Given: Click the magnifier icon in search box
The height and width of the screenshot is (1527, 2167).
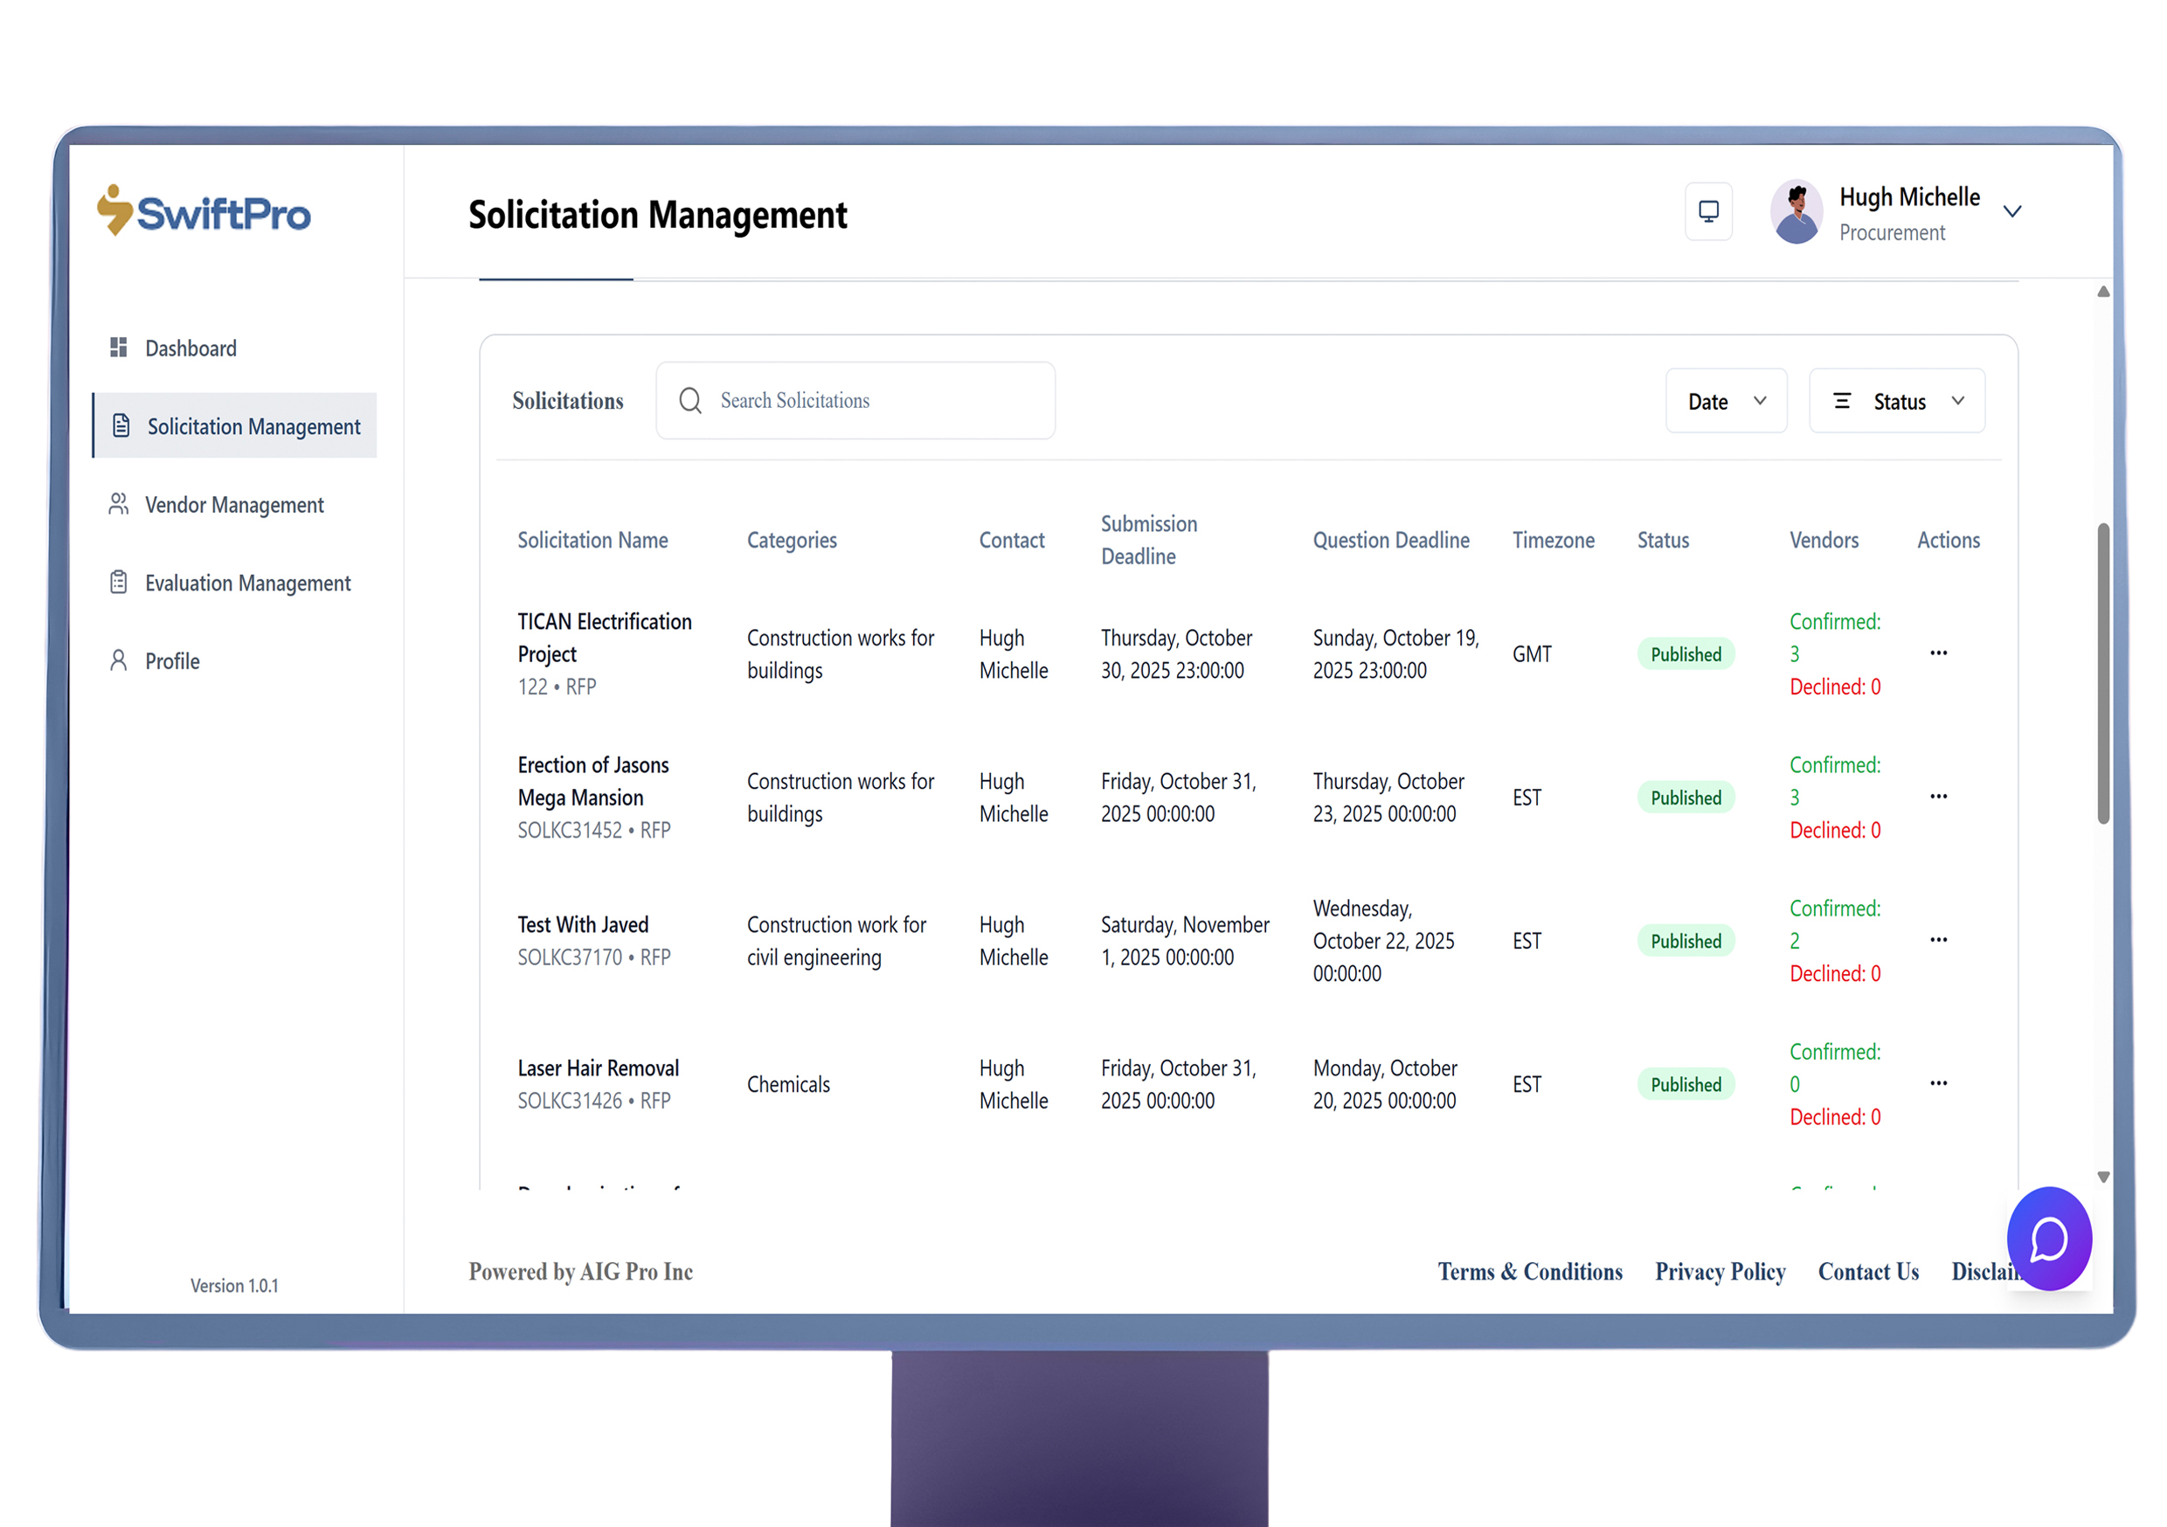Looking at the screenshot, I should [690, 401].
